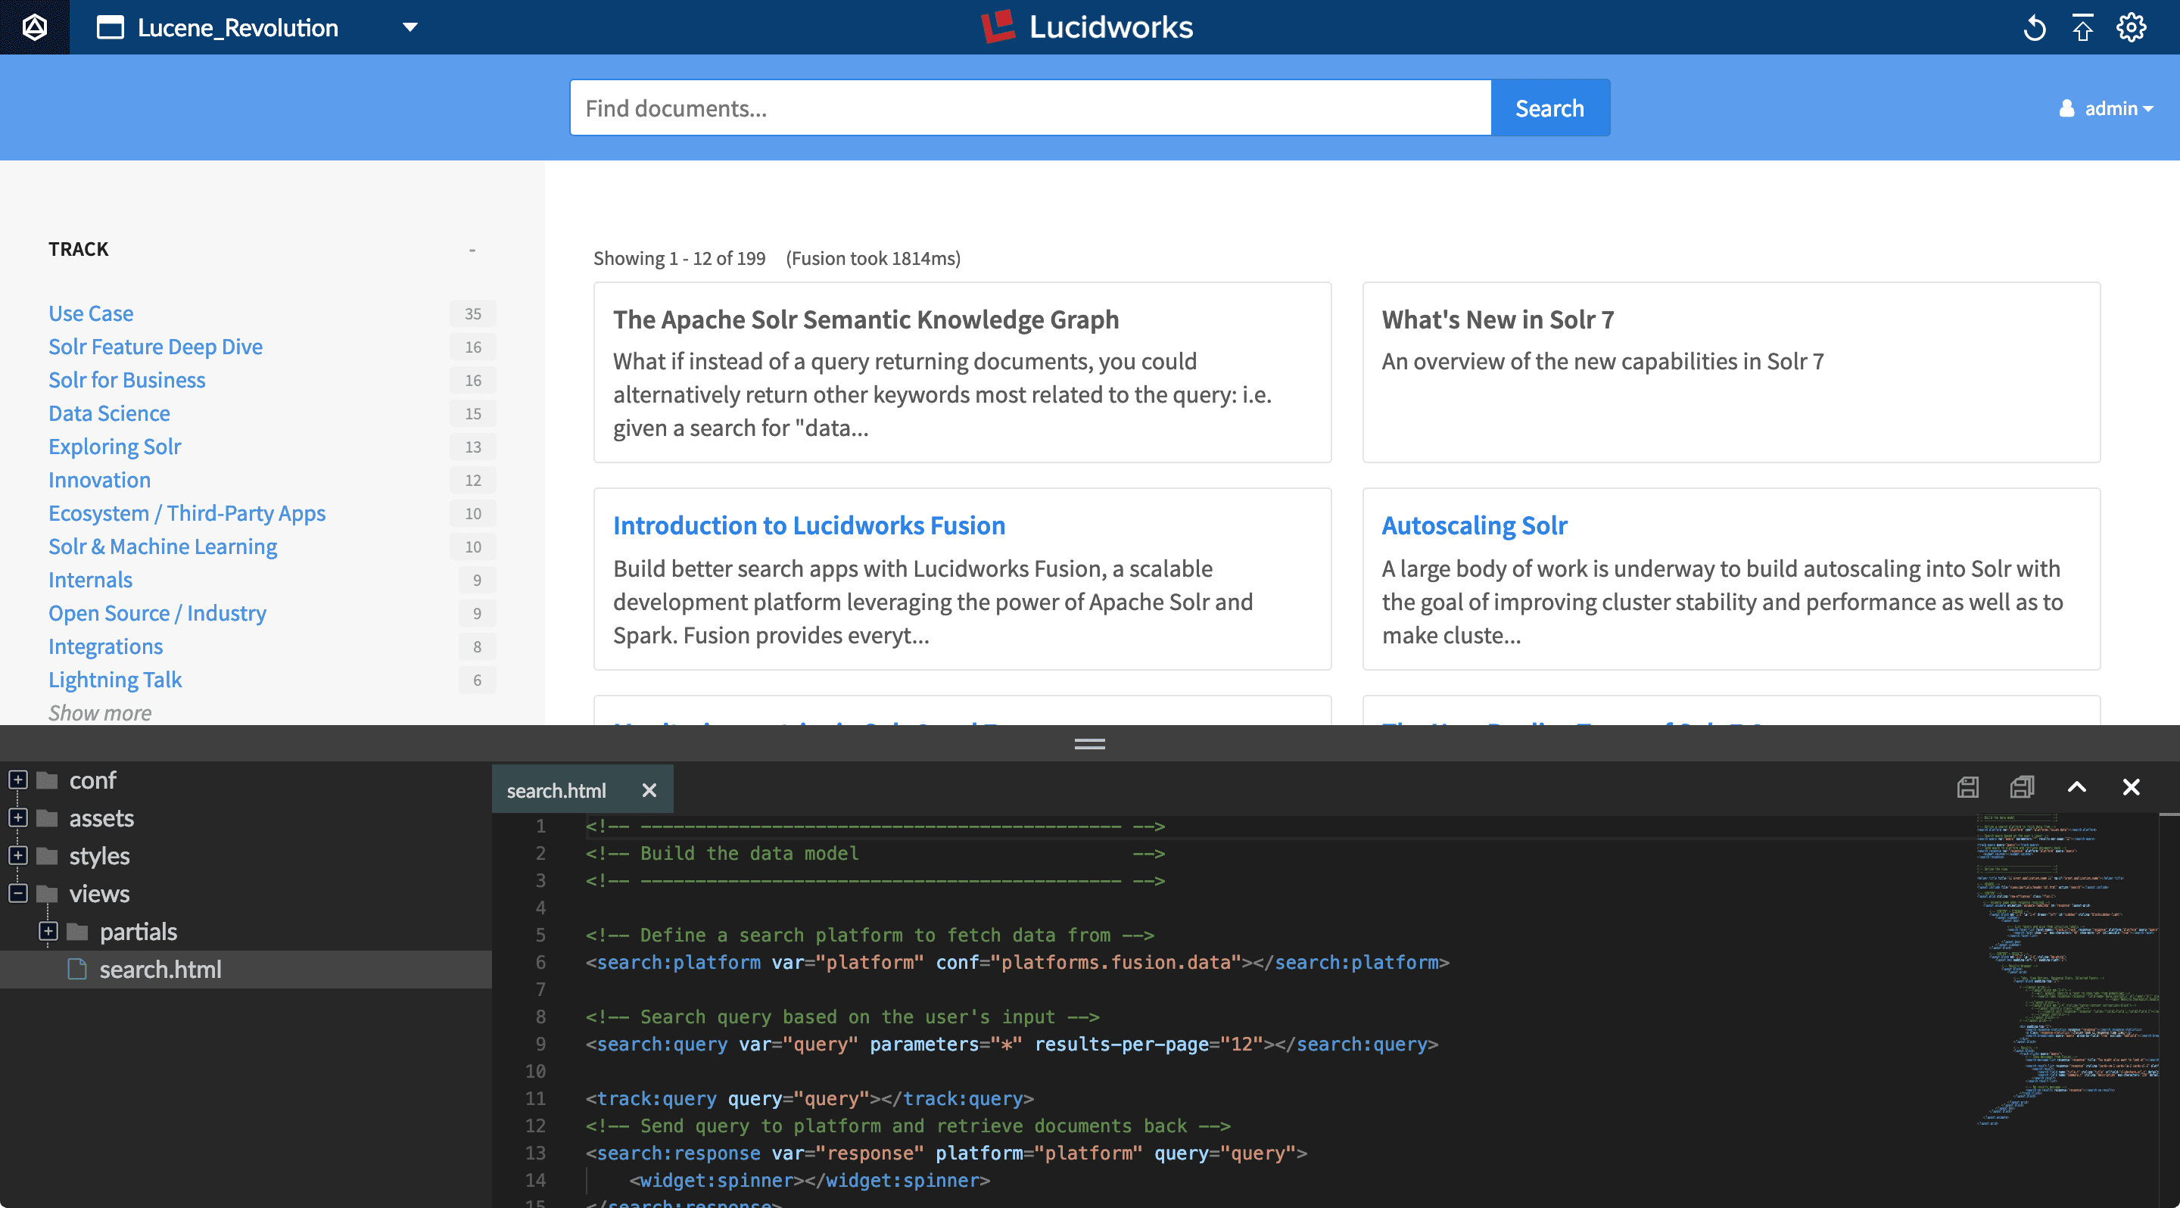Select the Internals facet
2180x1208 pixels.
[x=91, y=580]
